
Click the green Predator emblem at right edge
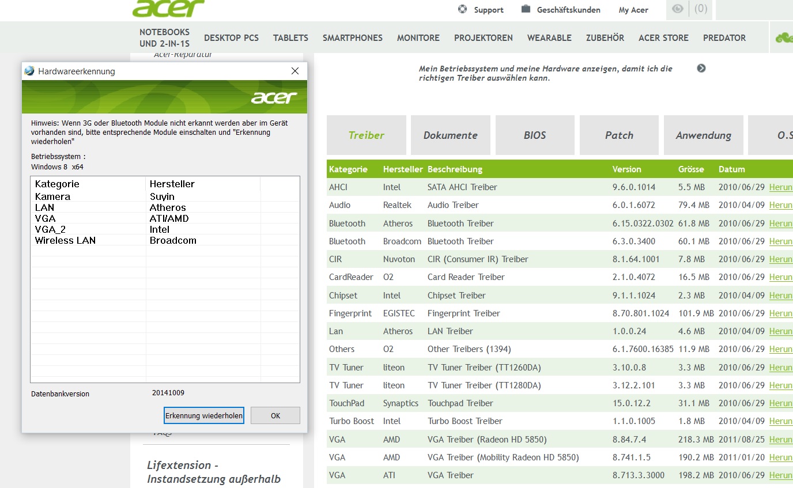point(784,38)
